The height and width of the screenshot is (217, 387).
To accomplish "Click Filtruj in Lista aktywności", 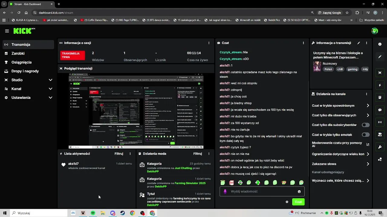I will pos(119,154).
